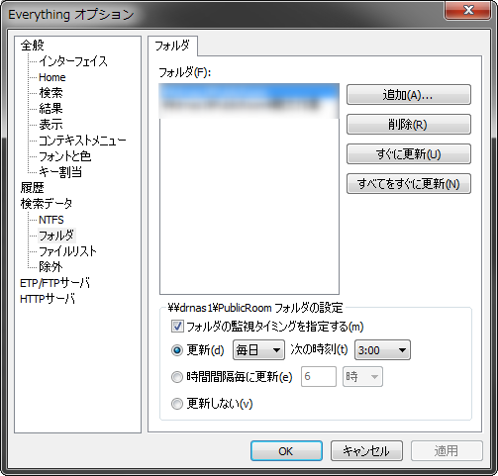The height and width of the screenshot is (476, 498).
Task: Confirm with the OK button
Action: [286, 451]
